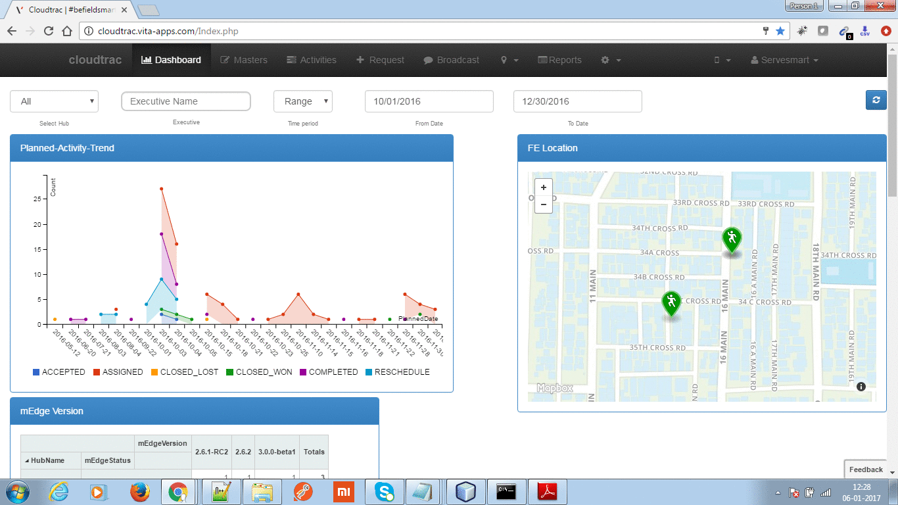The height and width of the screenshot is (505, 898).
Task: Open the Select Hub dropdown showing All
Action: 54,101
